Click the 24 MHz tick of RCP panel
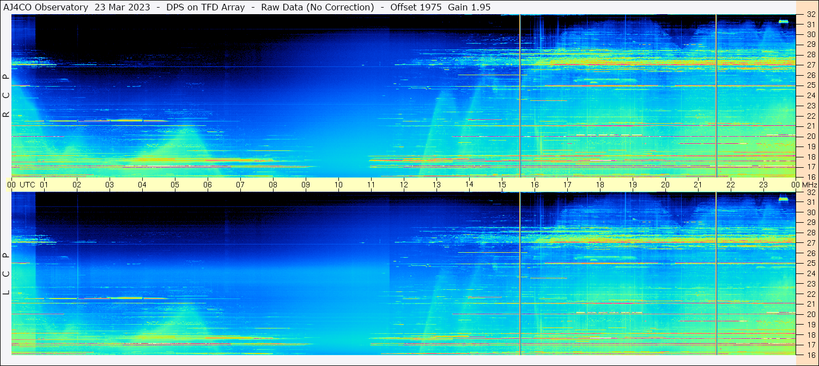The width and height of the screenshot is (819, 366). click(x=811, y=95)
